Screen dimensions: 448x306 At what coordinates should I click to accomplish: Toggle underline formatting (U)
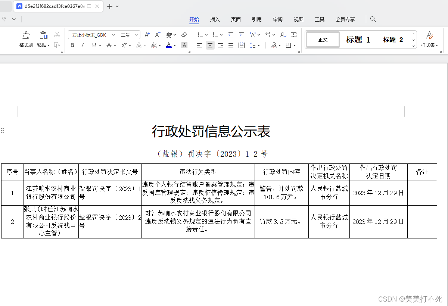click(x=94, y=45)
